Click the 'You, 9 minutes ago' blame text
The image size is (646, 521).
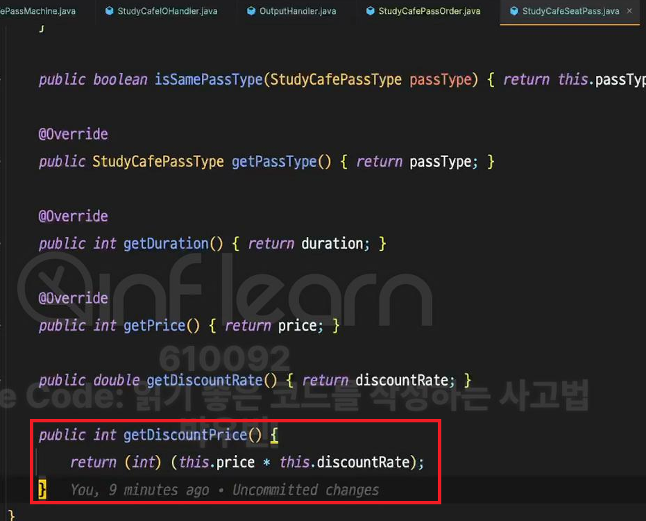[139, 490]
